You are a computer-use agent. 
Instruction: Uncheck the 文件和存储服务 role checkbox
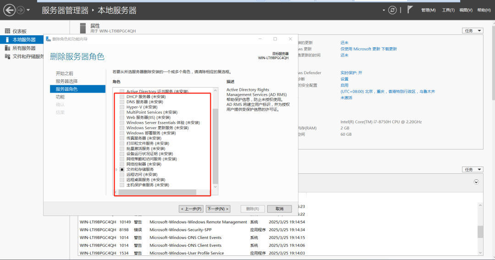pyautogui.click(x=122, y=169)
